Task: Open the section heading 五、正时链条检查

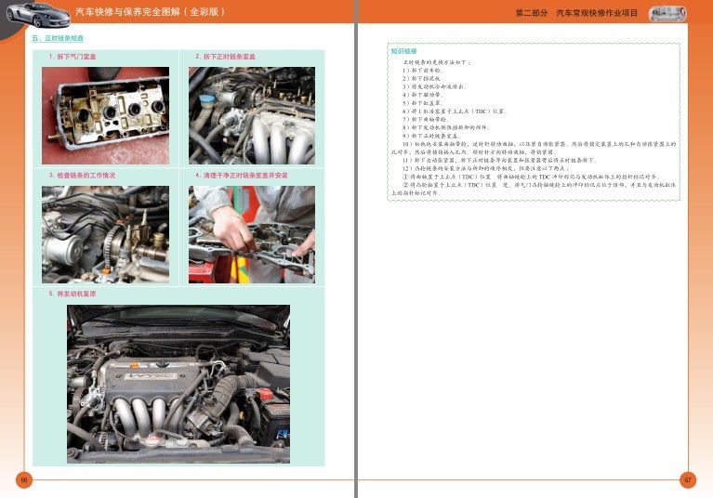Action: (x=58, y=38)
